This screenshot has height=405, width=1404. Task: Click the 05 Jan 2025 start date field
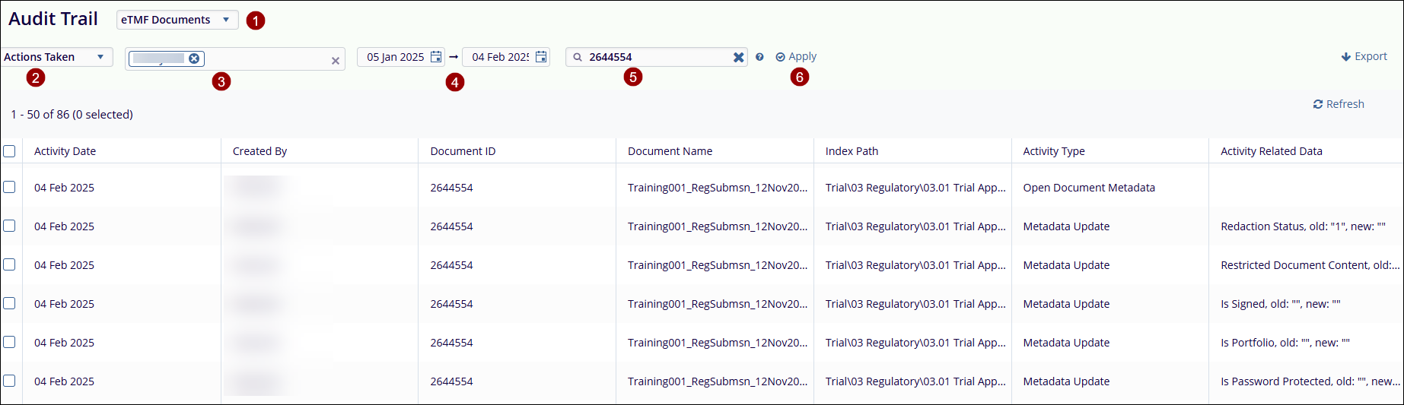pyautogui.click(x=395, y=57)
